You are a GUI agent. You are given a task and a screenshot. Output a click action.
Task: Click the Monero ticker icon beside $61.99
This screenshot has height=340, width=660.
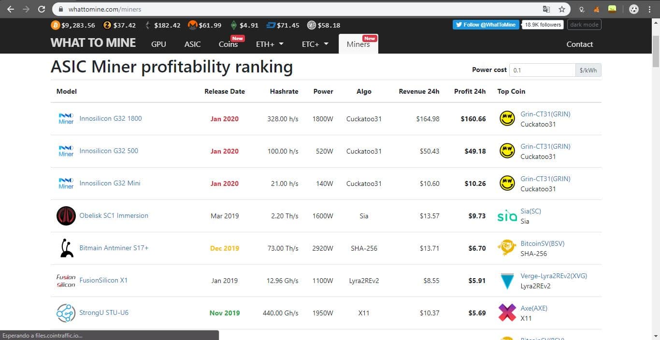tap(192, 25)
